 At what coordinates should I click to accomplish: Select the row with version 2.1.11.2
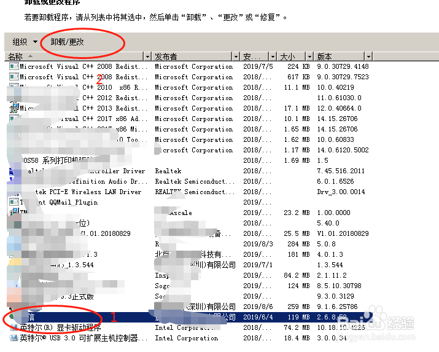coord(189,275)
